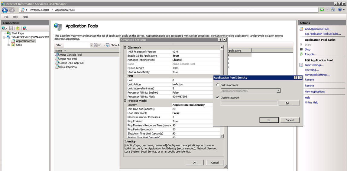Collapse the Process Model section
Viewport: 347px width, 171px height.
tap(125, 101)
